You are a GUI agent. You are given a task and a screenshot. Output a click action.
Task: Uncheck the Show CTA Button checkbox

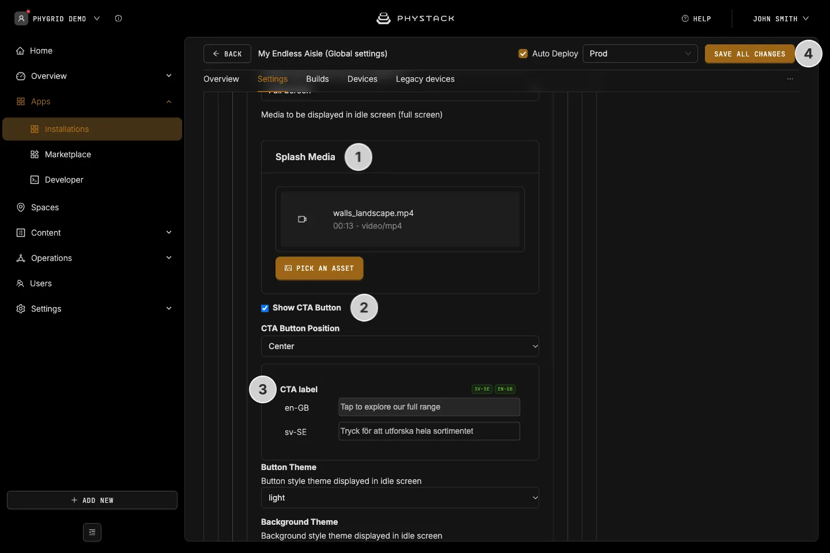[265, 308]
